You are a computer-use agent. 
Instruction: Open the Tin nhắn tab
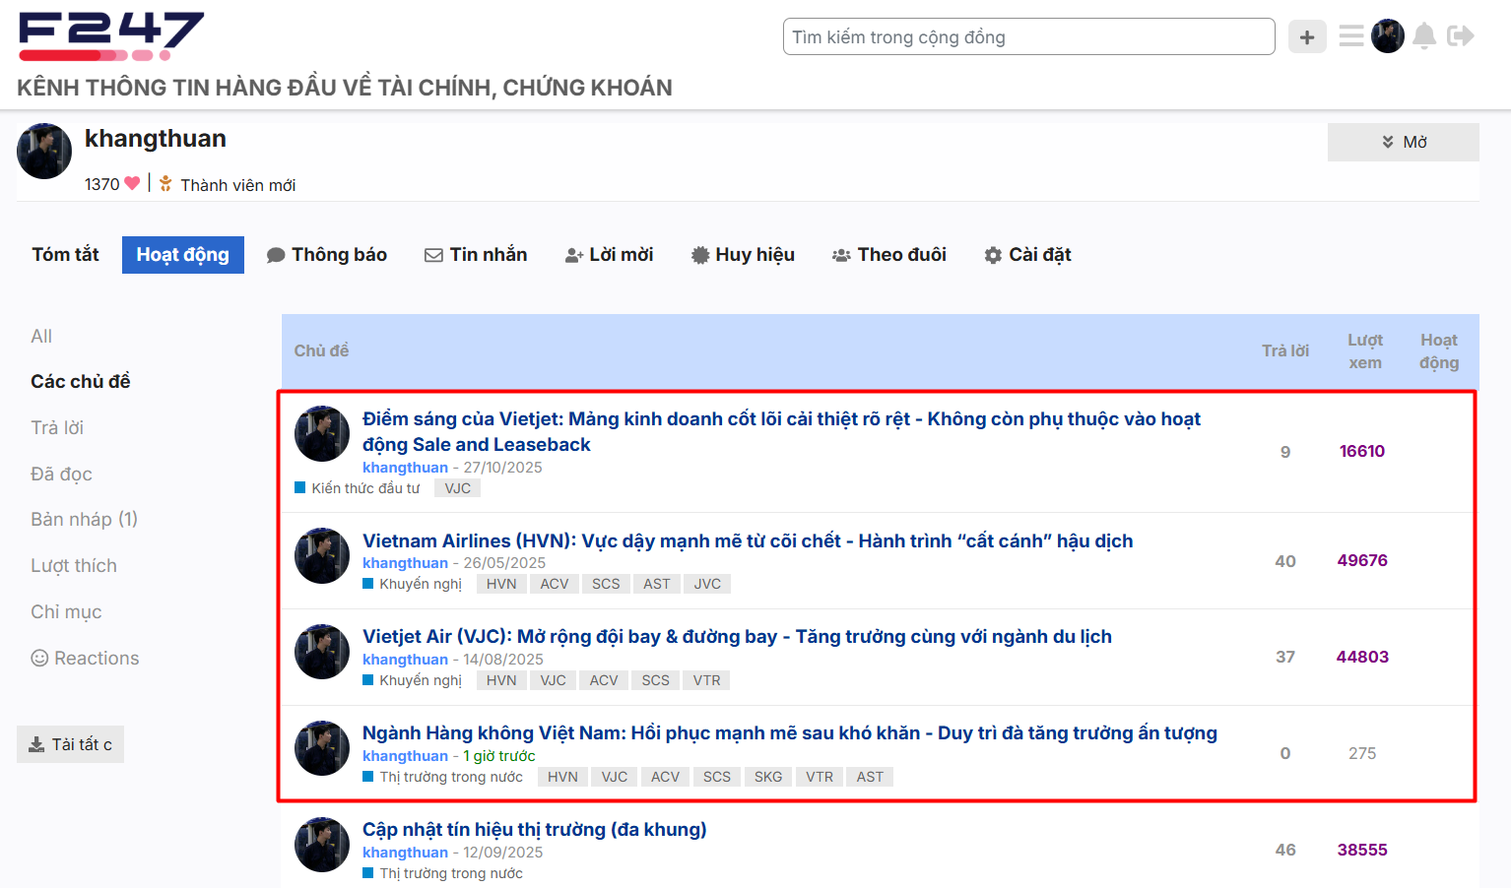(476, 255)
